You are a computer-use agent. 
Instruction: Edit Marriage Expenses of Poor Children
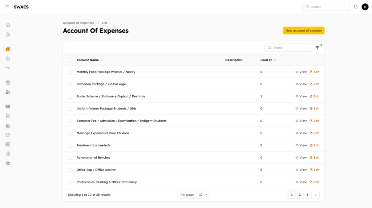(315, 133)
